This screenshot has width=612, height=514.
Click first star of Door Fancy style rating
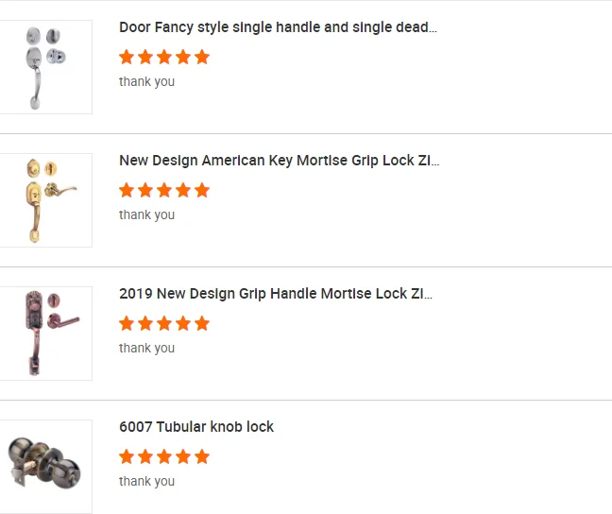(127, 57)
